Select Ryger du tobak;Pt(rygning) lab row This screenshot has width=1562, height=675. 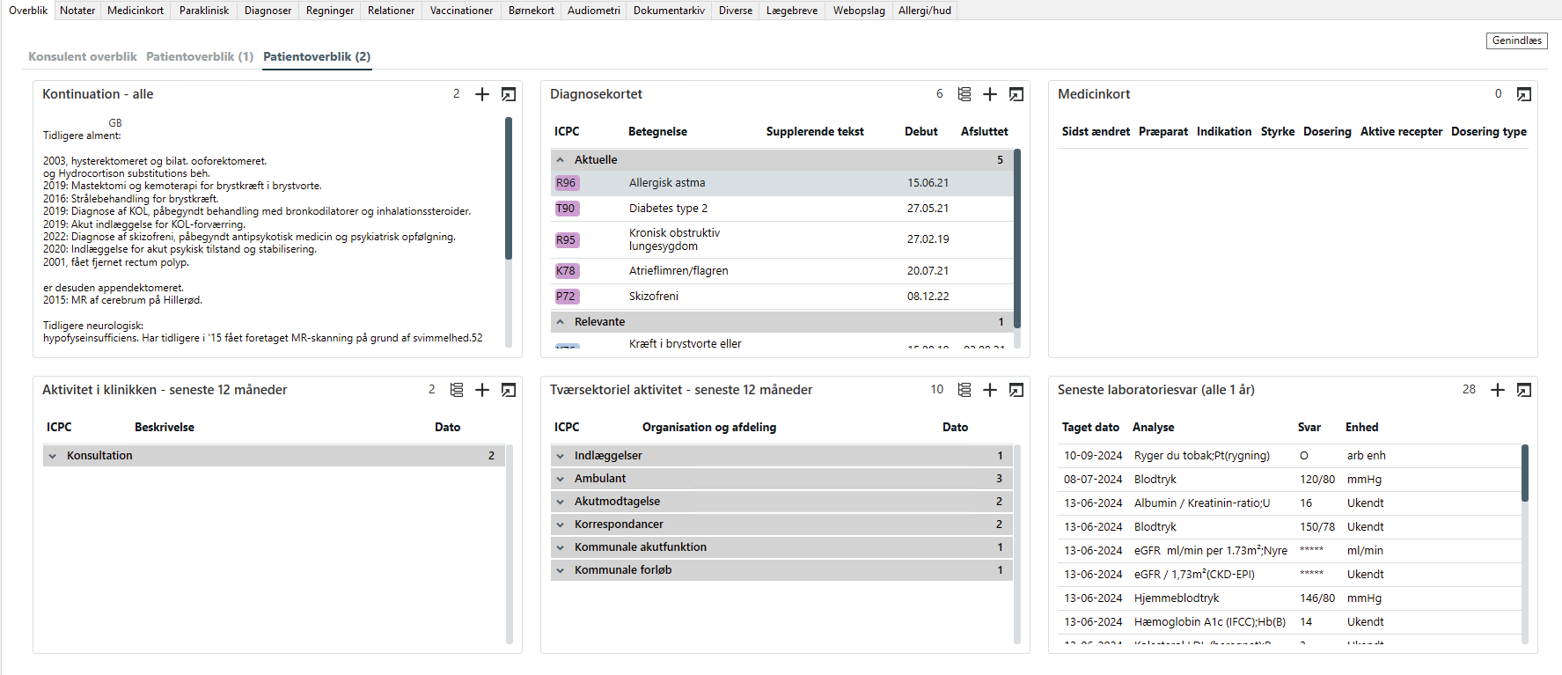pos(1289,456)
